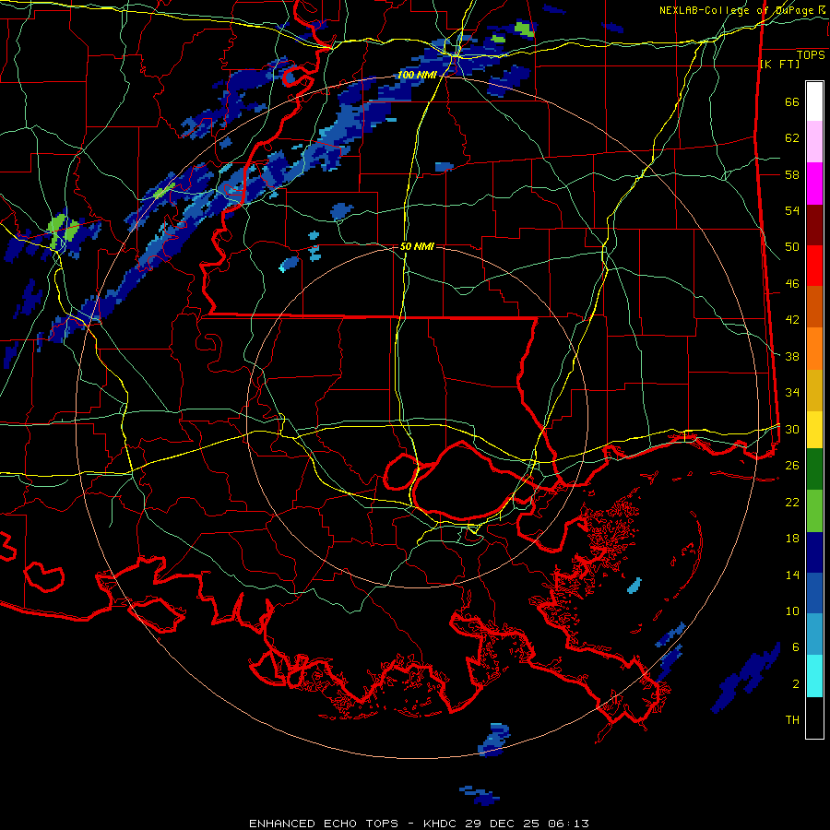Pick the burnt orange legend swatch
Viewport: 830px width, 830px height.
814,307
